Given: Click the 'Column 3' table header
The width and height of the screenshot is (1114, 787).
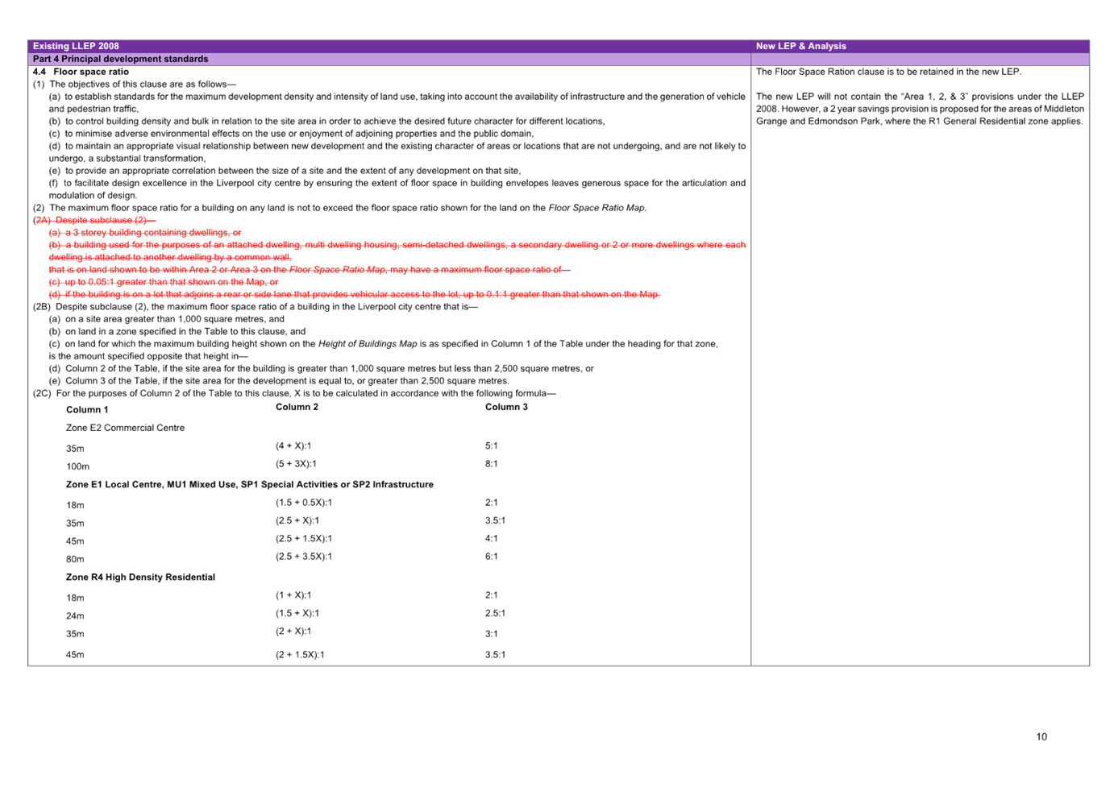Looking at the screenshot, I should (x=506, y=407).
